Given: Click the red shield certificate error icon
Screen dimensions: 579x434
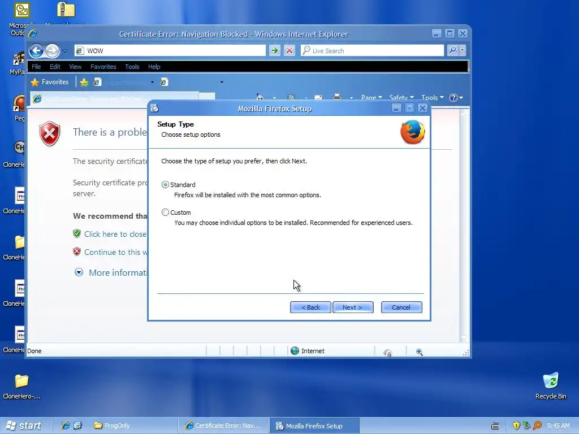Looking at the screenshot, I should (x=50, y=133).
